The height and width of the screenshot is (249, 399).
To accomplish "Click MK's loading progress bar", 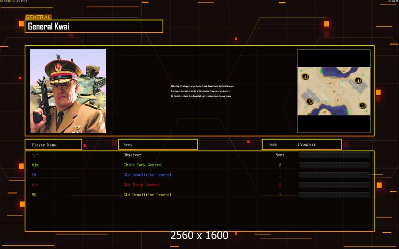I will pos(334,195).
